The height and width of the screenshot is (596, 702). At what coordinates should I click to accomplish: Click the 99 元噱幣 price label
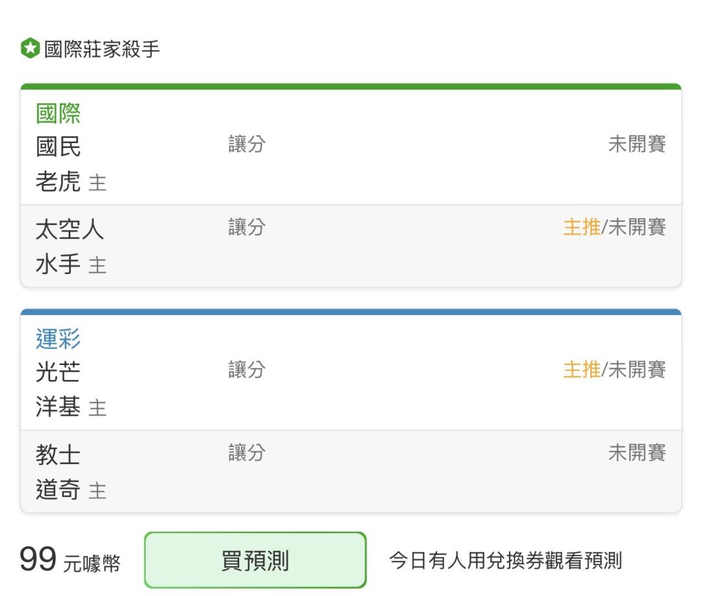[70, 560]
